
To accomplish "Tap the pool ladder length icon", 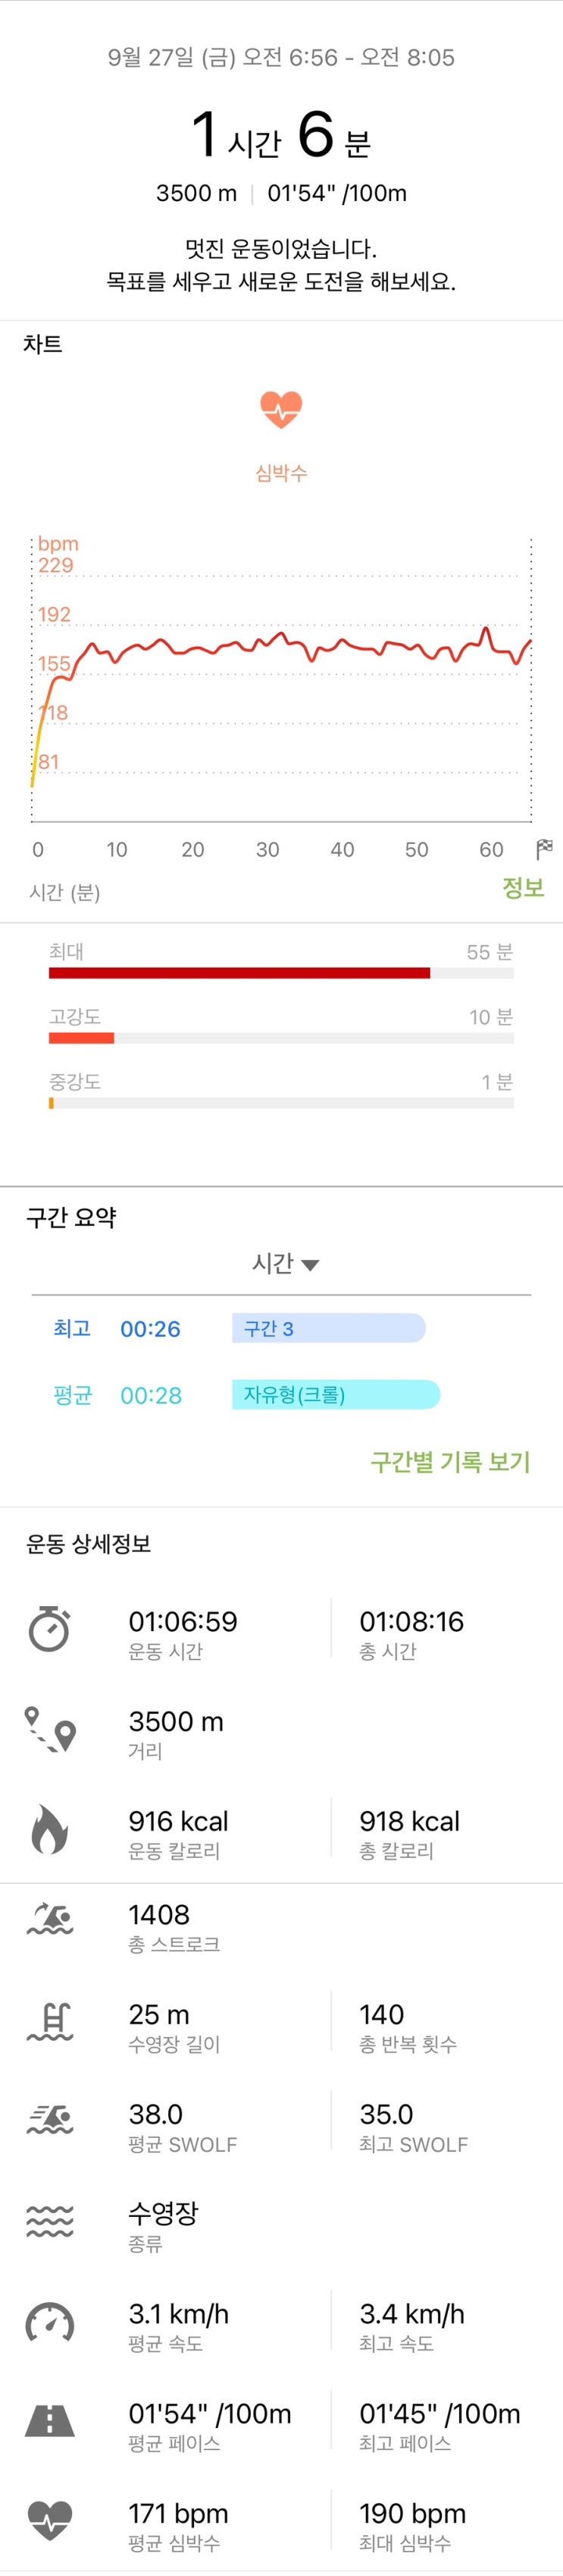I will pos(50,2021).
